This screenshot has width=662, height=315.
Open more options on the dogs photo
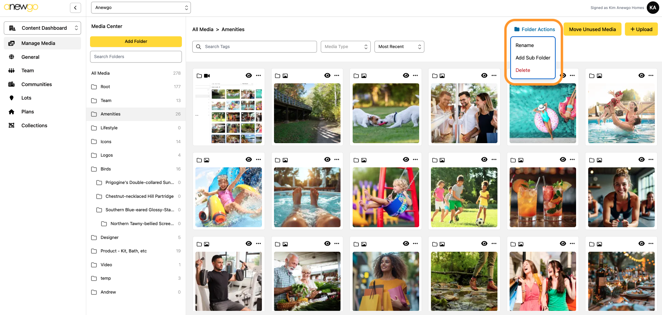coord(415,75)
